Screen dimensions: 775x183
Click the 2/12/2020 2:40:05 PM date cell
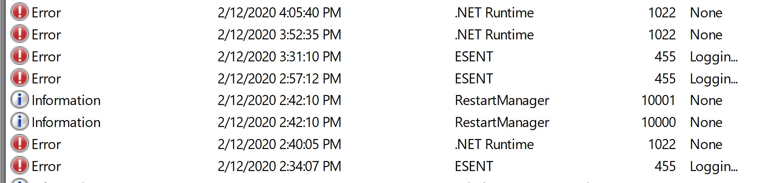pyautogui.click(x=279, y=144)
